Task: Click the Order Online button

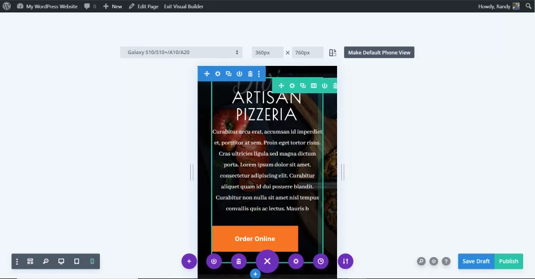Action: 255,239
